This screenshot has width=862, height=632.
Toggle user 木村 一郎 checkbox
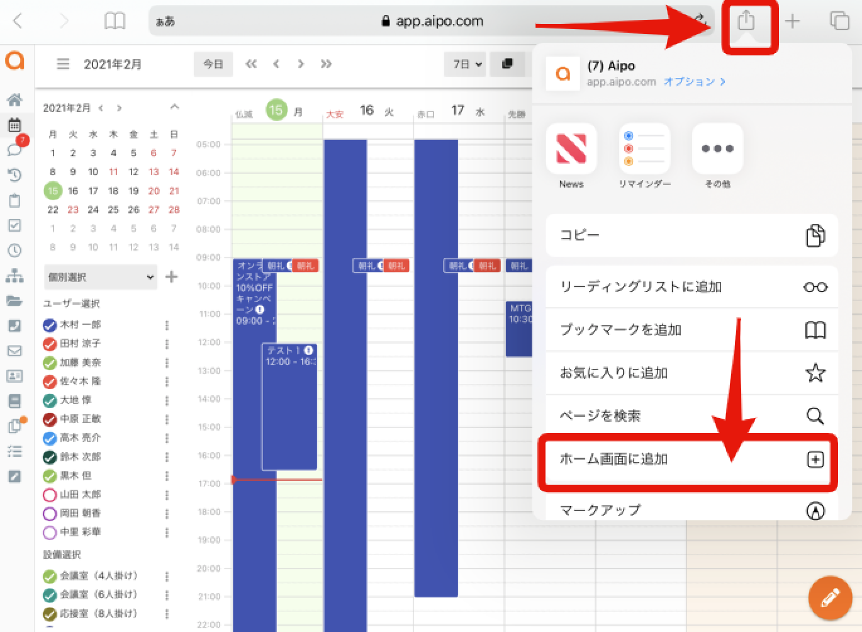click(x=50, y=325)
